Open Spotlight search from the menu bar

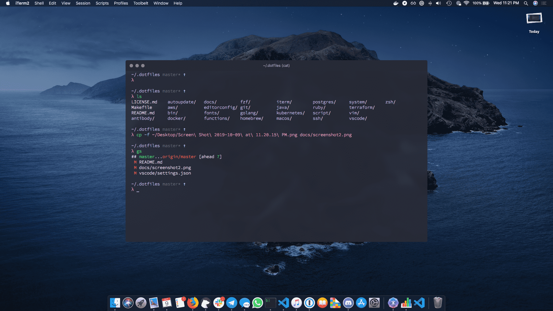tap(526, 3)
